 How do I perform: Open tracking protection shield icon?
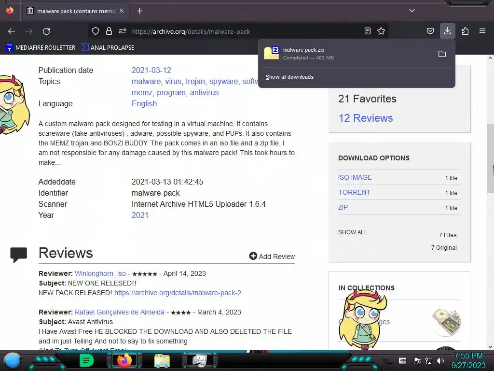pos(96,31)
